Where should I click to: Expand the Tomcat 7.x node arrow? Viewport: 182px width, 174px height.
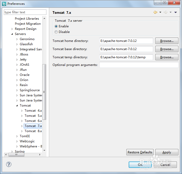(x=22, y=126)
